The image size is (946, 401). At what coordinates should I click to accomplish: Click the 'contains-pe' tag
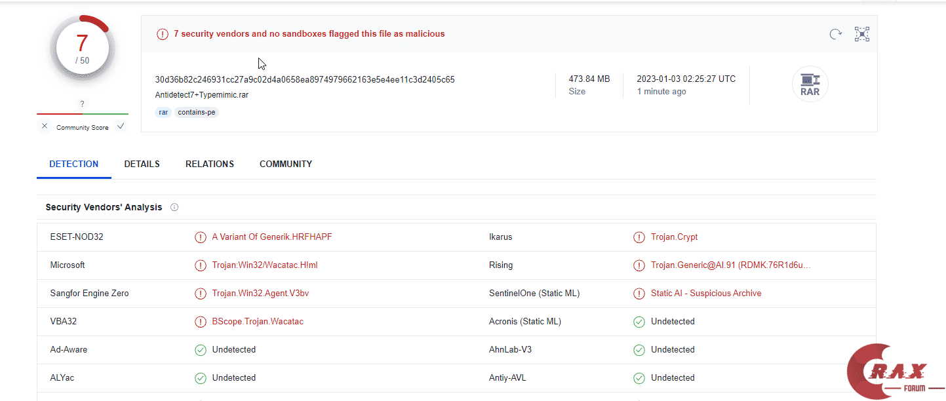(197, 112)
